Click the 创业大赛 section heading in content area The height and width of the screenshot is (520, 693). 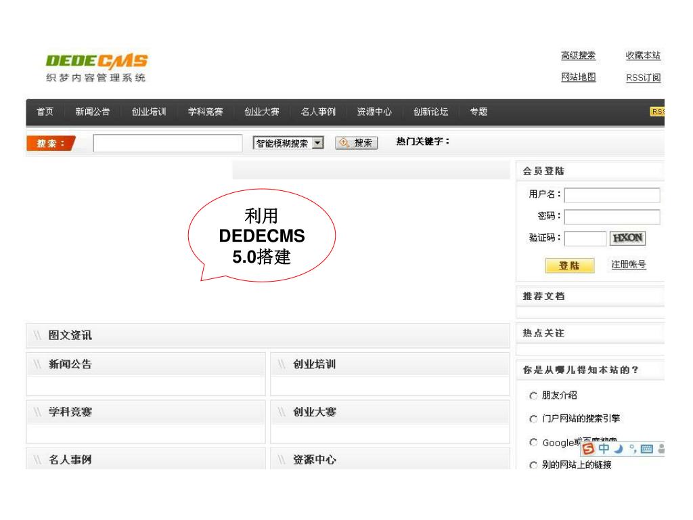coord(314,412)
